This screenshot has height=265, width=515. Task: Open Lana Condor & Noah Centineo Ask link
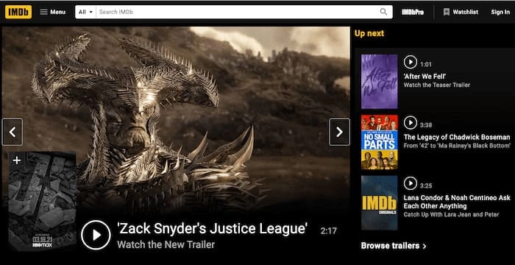tap(457, 202)
